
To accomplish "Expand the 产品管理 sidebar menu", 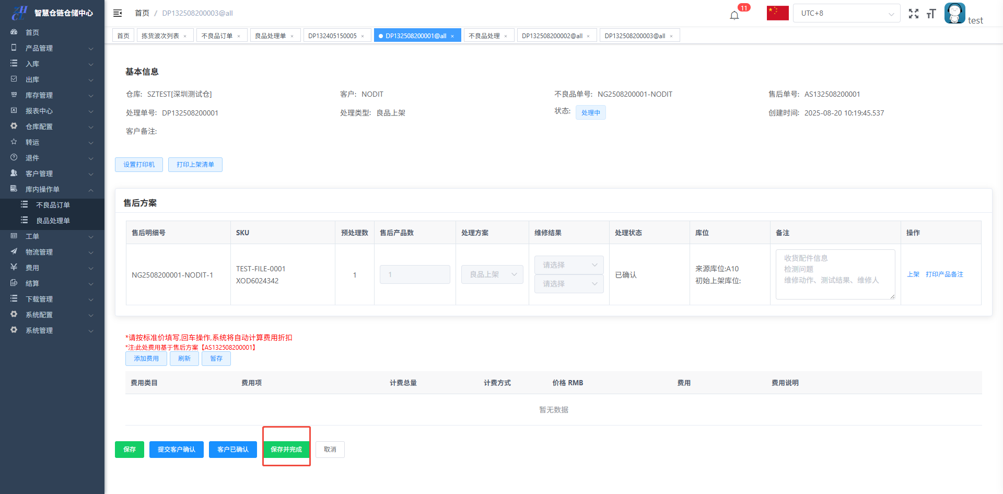I will (52, 48).
